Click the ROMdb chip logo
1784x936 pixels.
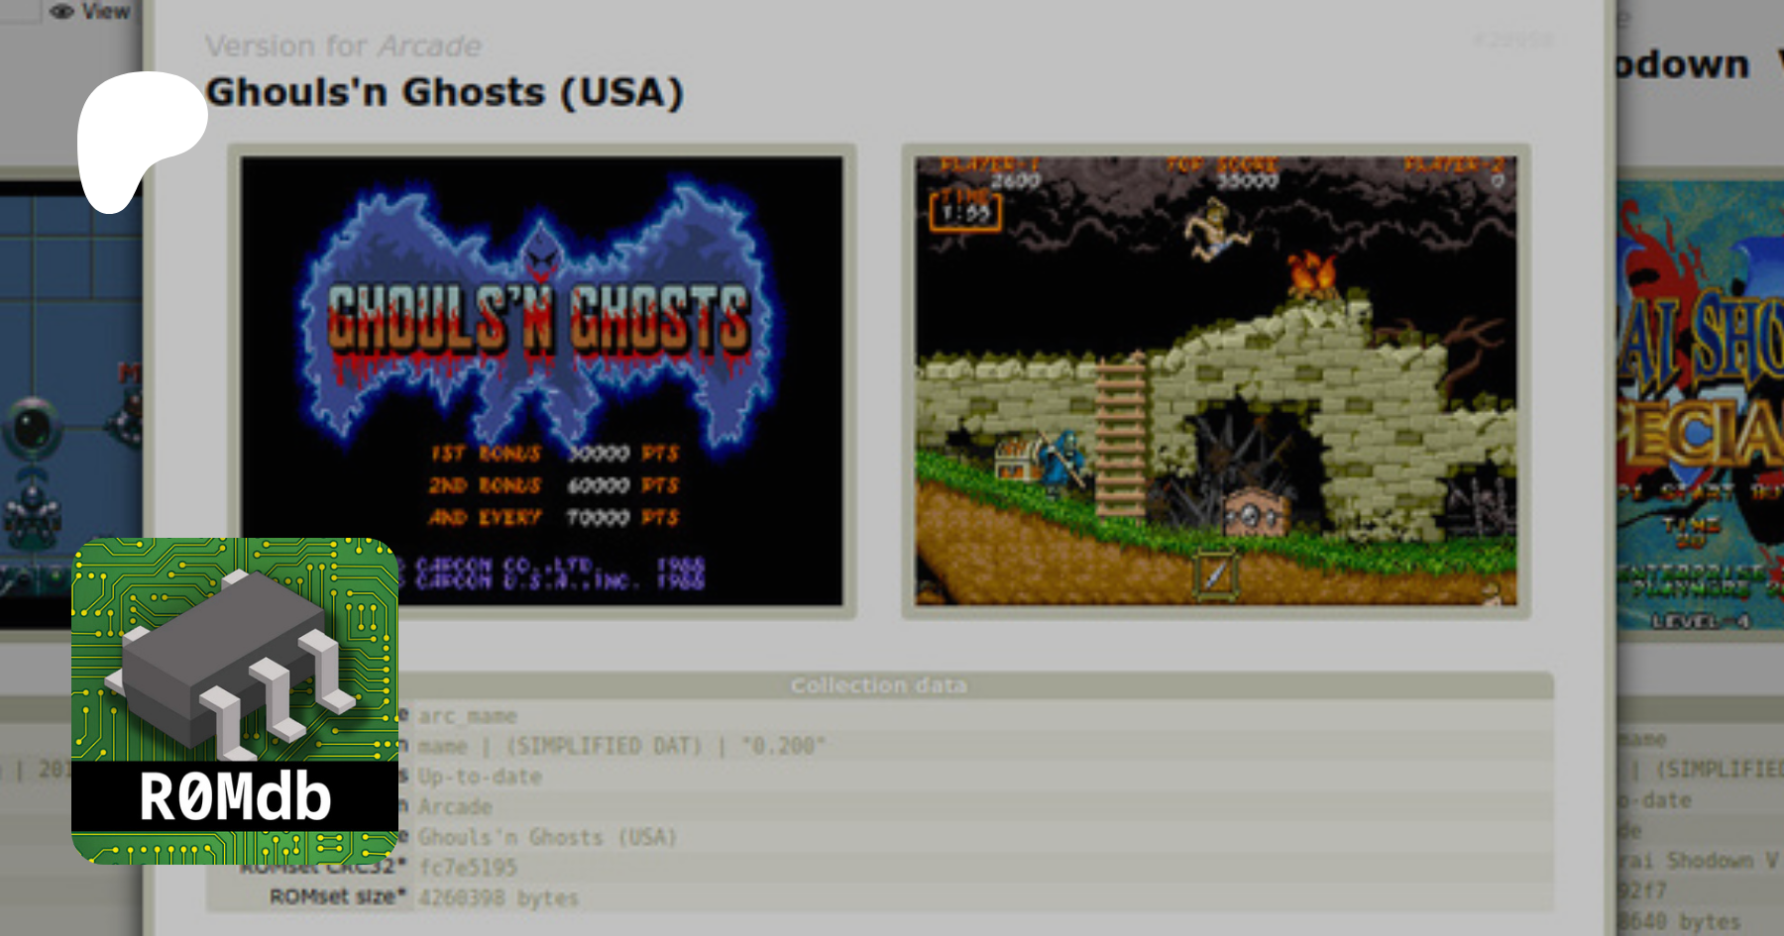pyautogui.click(x=235, y=700)
